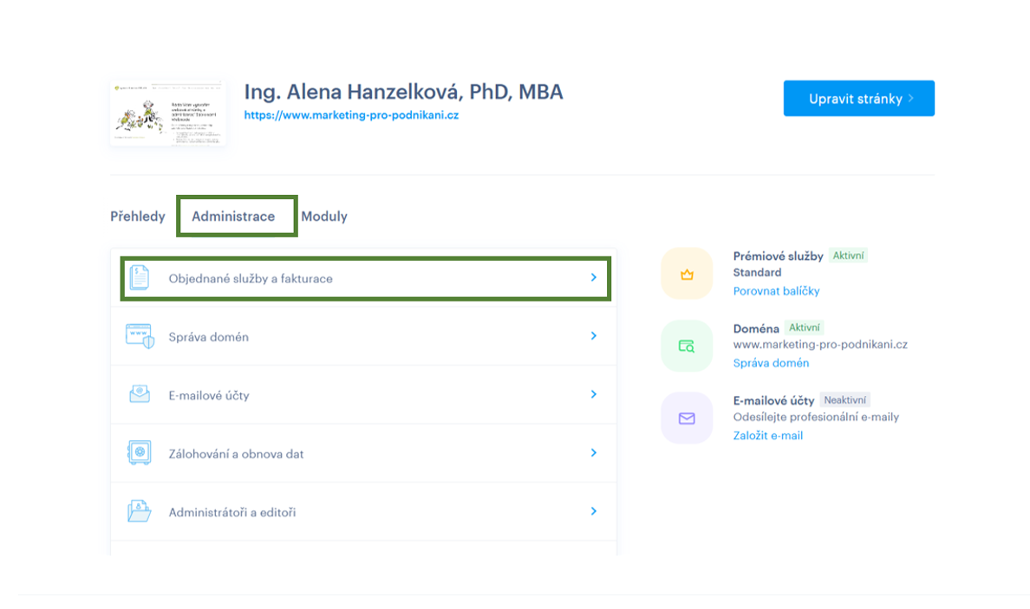Select the E-mailové účty list row label
This screenshot has width=1030, height=609.
(209, 395)
